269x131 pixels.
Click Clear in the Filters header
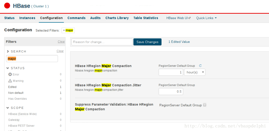(61, 41)
